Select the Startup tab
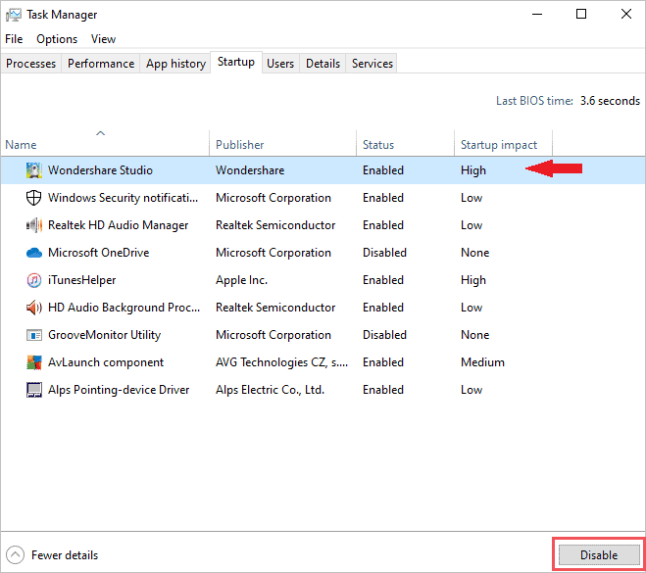The image size is (646, 573). pos(236,62)
